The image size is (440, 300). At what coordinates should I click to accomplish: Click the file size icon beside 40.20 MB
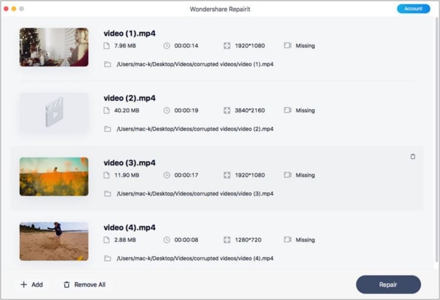(x=106, y=110)
